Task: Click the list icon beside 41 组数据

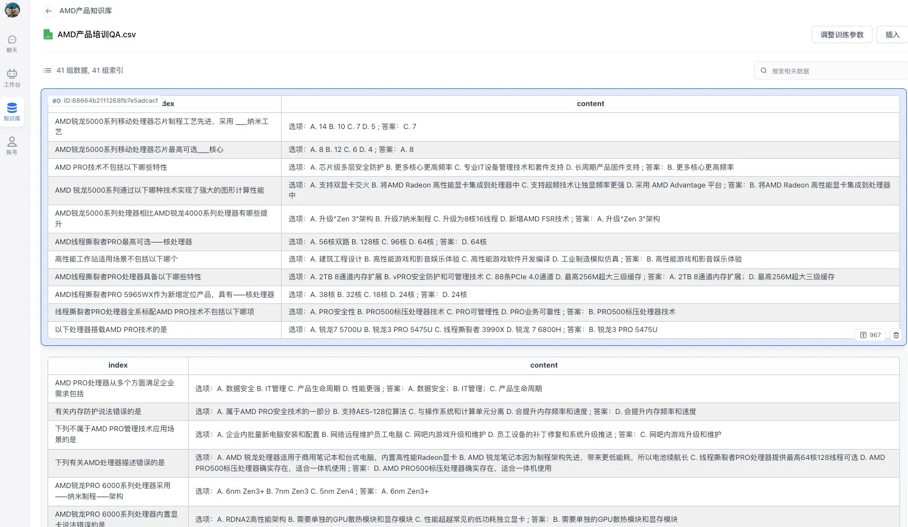Action: pos(47,71)
